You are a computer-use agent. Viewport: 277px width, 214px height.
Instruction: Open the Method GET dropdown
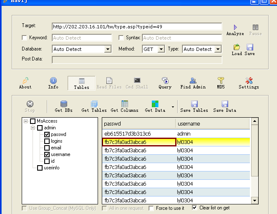click(161, 49)
